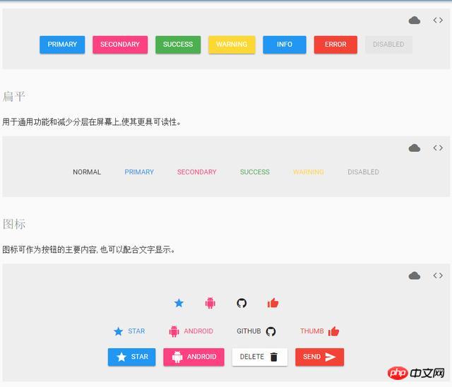Show source code for the top panel
The image size is (452, 387).
(438, 20)
